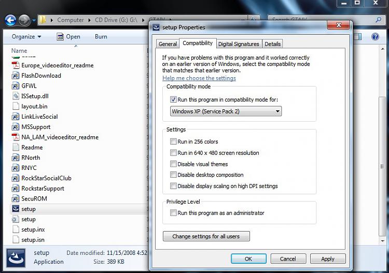Select the Compatibility tab

pyautogui.click(x=198, y=43)
